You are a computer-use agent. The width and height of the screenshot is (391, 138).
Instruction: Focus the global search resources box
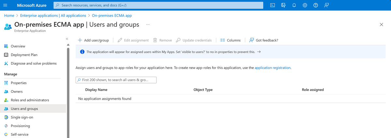(158, 5)
